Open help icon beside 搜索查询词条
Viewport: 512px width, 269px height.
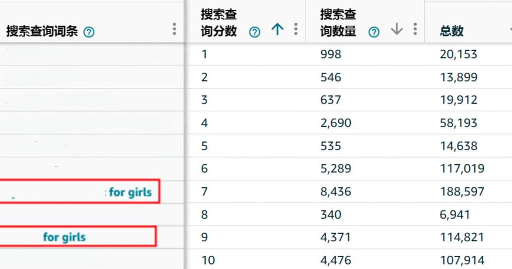tap(89, 32)
